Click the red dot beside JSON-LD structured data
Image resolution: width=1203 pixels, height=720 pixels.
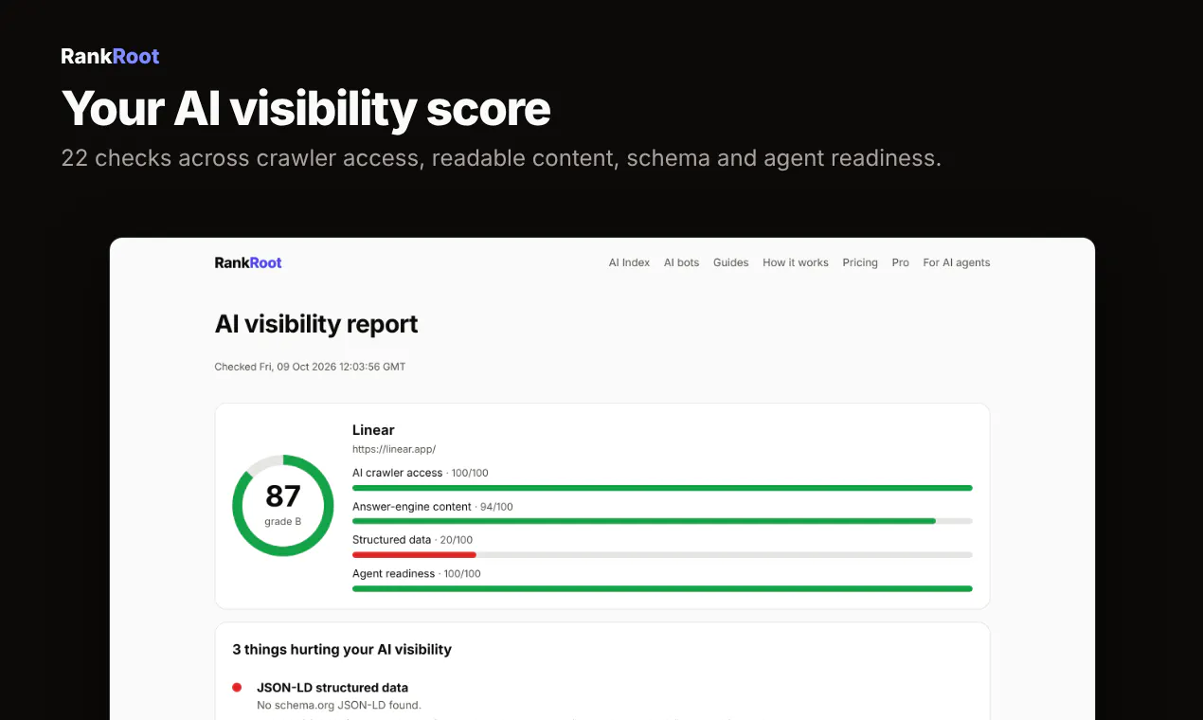[237, 688]
